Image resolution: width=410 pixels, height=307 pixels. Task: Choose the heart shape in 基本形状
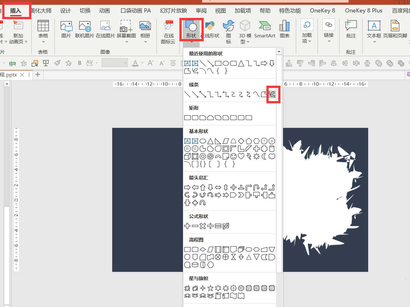[x=241, y=156]
